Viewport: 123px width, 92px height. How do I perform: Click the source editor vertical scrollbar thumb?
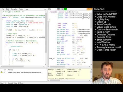(x=46, y=33)
